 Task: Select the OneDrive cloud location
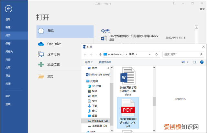(x=41, y=44)
